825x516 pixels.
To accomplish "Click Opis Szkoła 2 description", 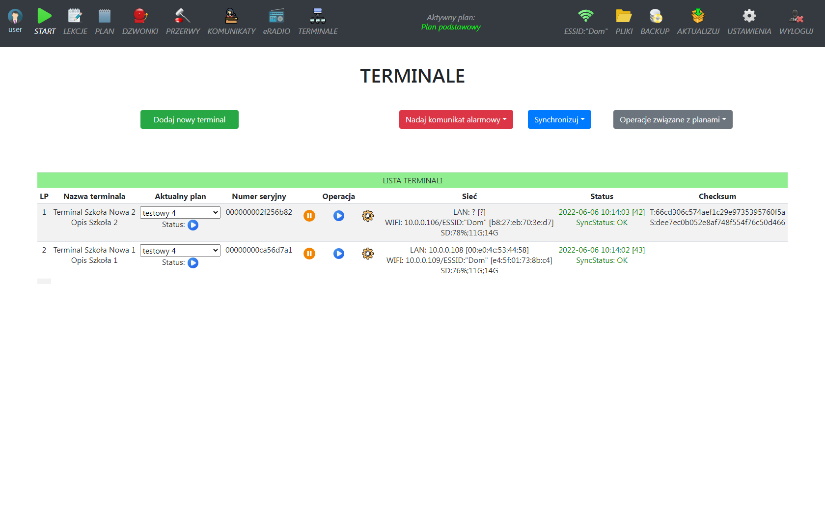I will tap(94, 222).
